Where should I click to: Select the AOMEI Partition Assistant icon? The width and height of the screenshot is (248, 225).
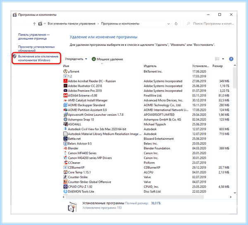click(65, 110)
